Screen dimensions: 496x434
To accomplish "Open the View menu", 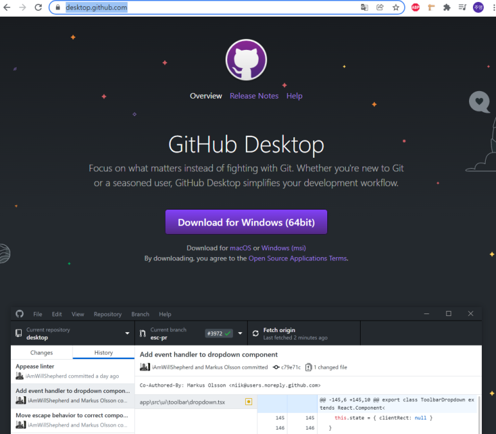I will [x=78, y=314].
